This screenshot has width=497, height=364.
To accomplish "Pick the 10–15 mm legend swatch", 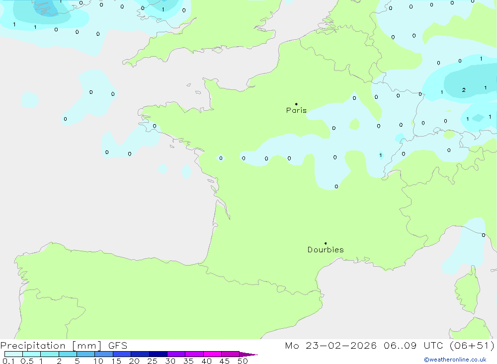I will coord(104,354).
